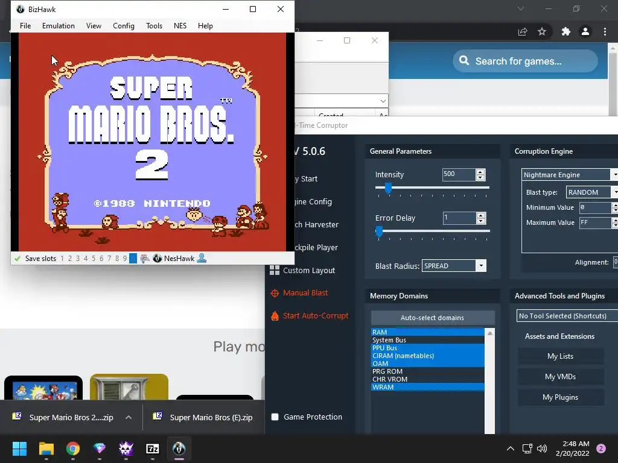Select PRG ROM memory domain

tap(428, 371)
